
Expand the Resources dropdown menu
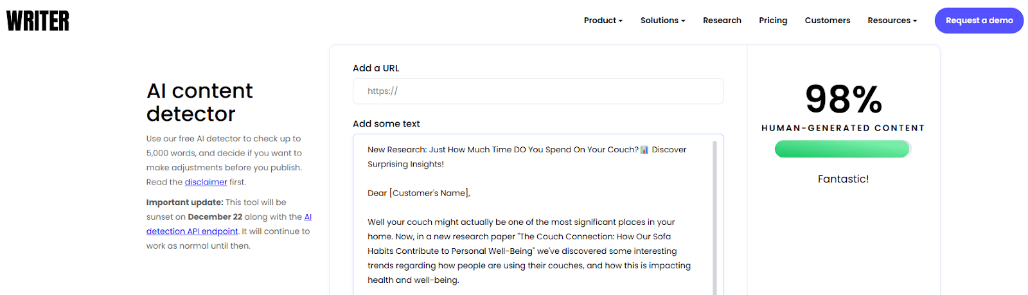tap(892, 21)
